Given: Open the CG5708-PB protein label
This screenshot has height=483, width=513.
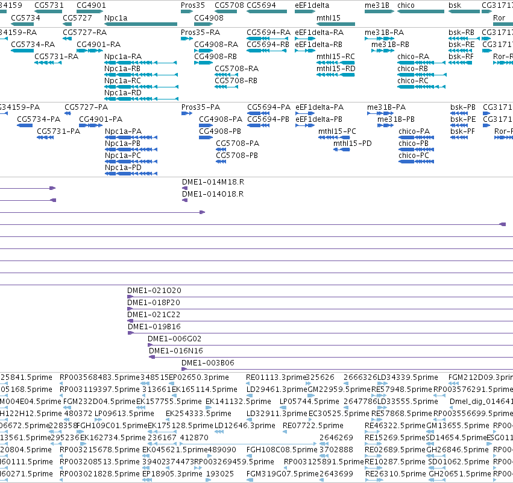Looking at the screenshot, I should point(237,156).
